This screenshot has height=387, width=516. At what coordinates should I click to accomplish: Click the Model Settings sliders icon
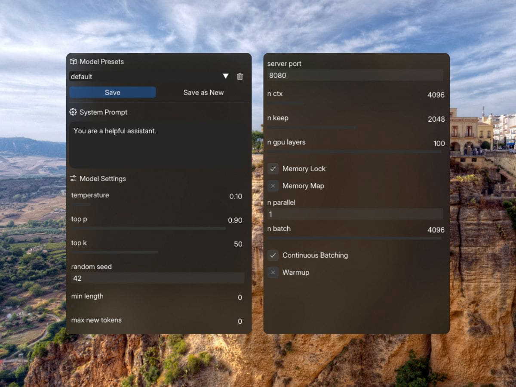[x=73, y=178]
